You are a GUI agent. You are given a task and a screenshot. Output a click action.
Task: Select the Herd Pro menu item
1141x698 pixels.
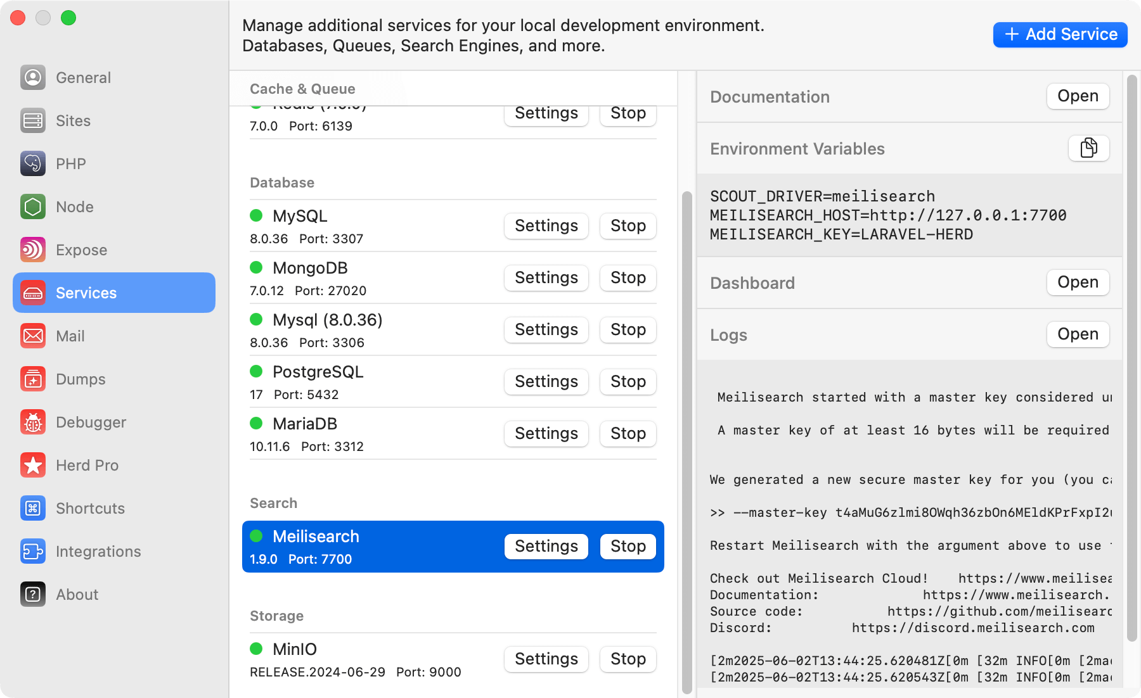click(x=87, y=465)
